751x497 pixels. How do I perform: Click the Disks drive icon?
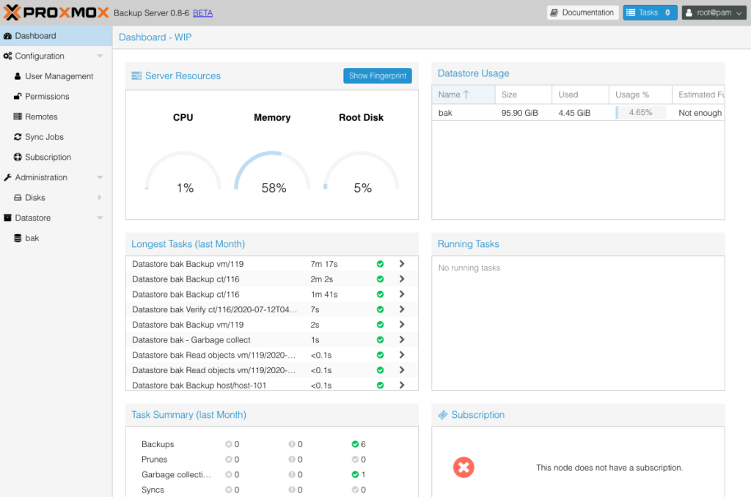(18, 197)
